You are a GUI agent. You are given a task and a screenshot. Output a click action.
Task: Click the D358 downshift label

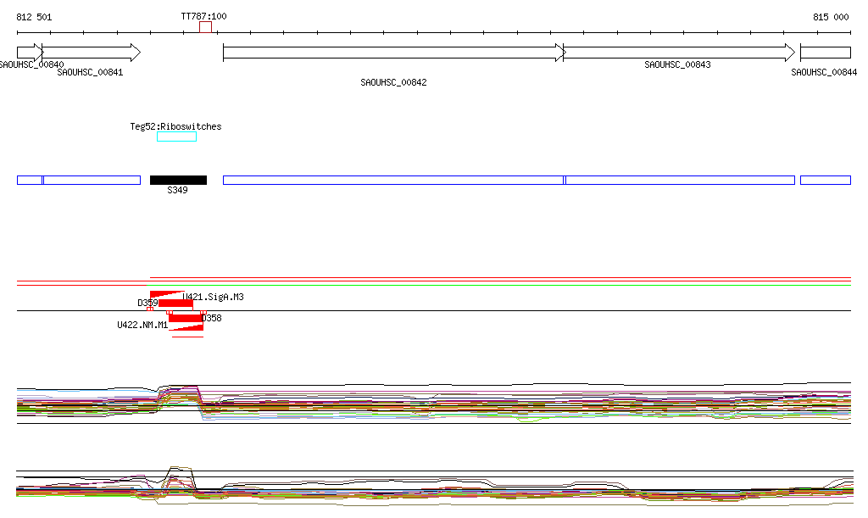(x=212, y=318)
